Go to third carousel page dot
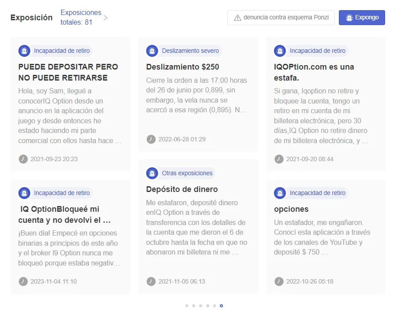 (x=201, y=306)
